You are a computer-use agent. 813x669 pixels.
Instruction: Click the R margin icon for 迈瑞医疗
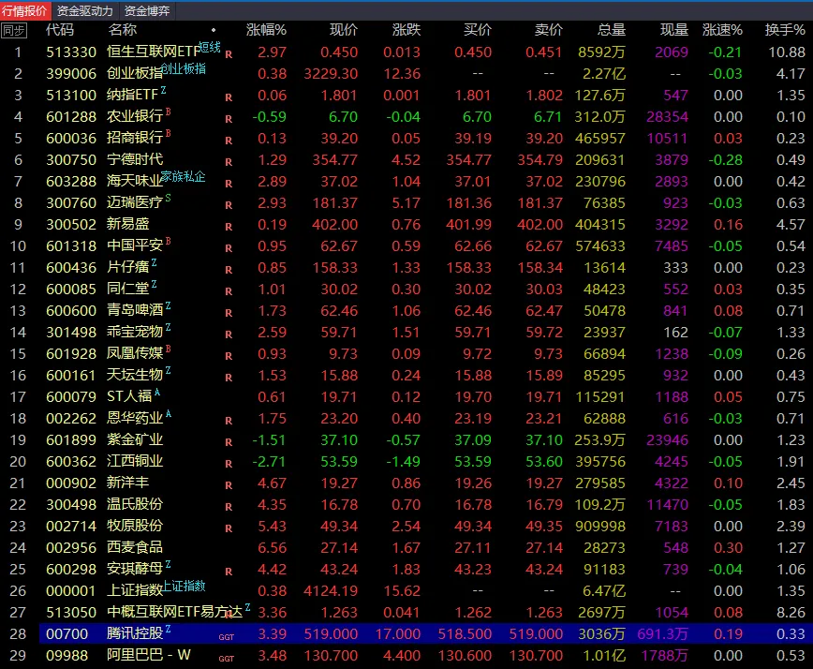click(229, 205)
